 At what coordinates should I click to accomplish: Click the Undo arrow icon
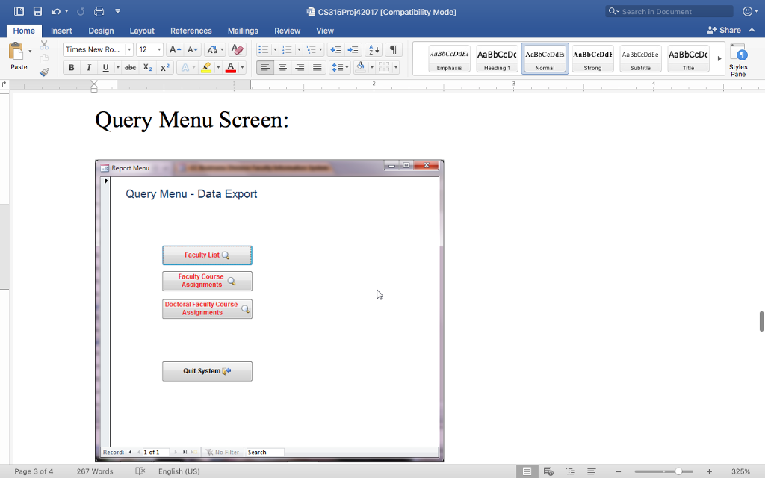(x=55, y=11)
